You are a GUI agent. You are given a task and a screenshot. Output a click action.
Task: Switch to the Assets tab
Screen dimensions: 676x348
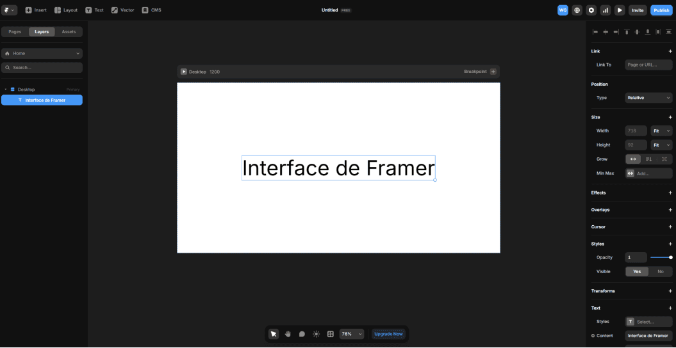point(69,32)
